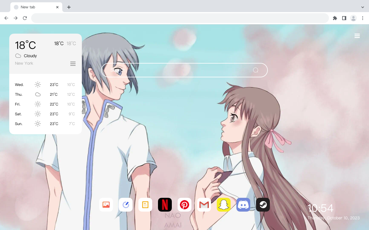Image resolution: width=369 pixels, height=230 pixels.
Task: Open the yellow document shortcut icon
Action: point(145,205)
